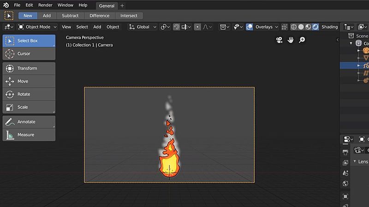Image resolution: width=369 pixels, height=207 pixels.
Task: Set selection mode to New
Action: (28, 16)
